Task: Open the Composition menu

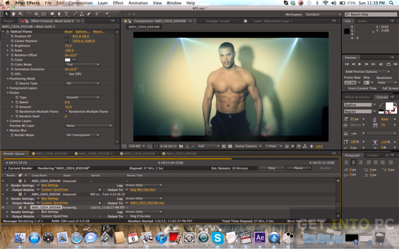Action: click(x=81, y=3)
